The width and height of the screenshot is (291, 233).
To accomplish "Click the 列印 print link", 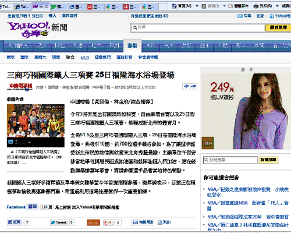I will coord(164,223).
